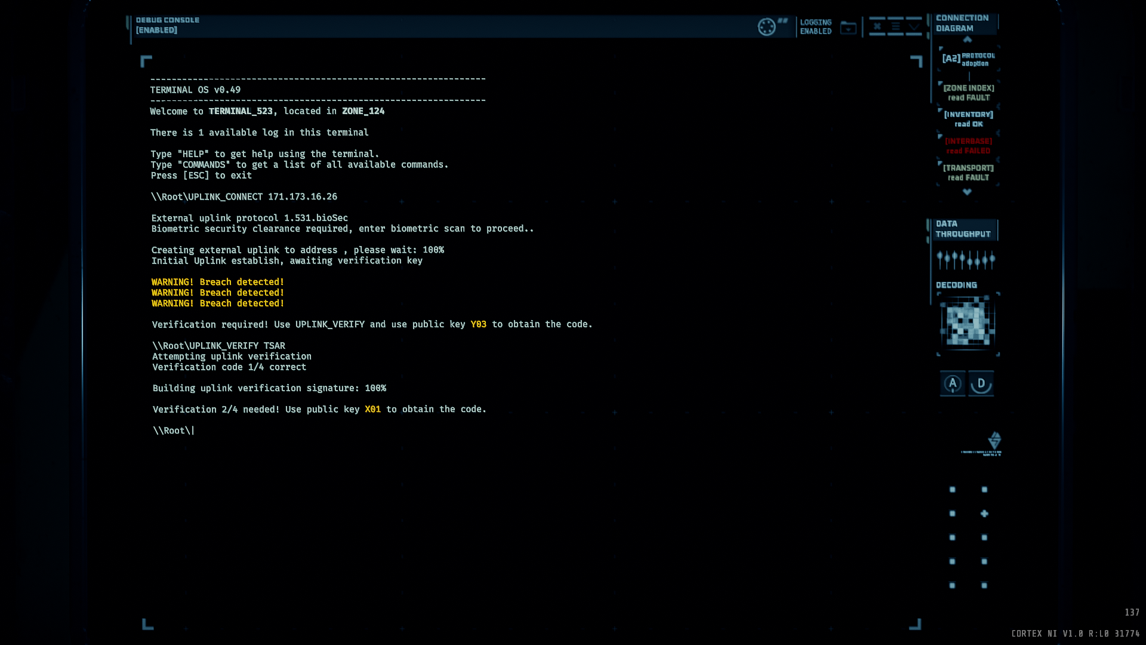Click the INVENTORY read OK entry

[968, 119]
